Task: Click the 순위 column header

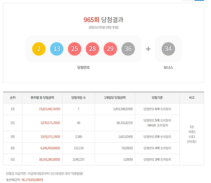Action: (x=13, y=98)
